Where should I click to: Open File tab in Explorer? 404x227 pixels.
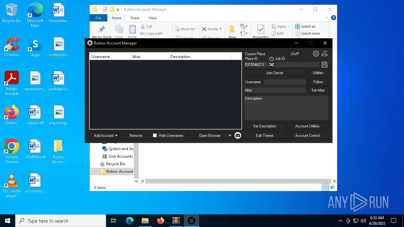[98, 18]
